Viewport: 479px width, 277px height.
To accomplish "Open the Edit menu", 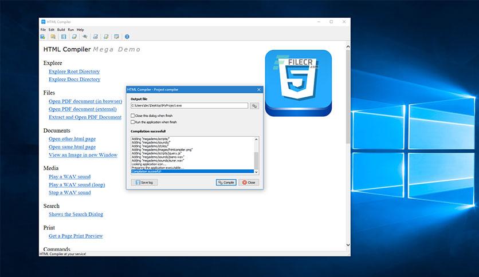I will [x=52, y=30].
